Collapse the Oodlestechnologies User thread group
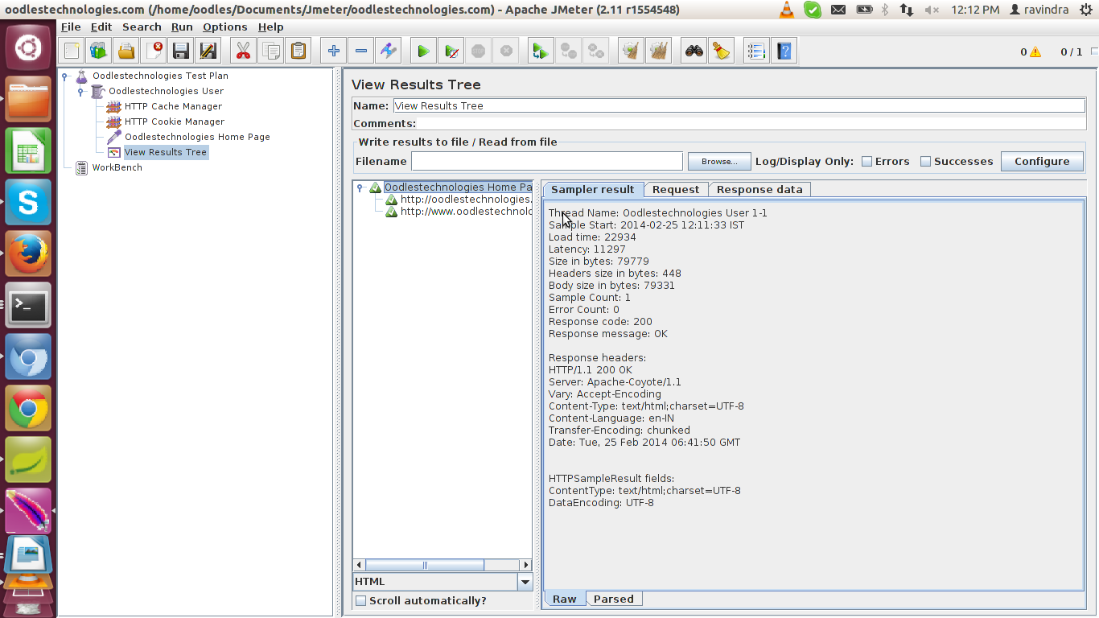This screenshot has width=1099, height=618. 80,92
